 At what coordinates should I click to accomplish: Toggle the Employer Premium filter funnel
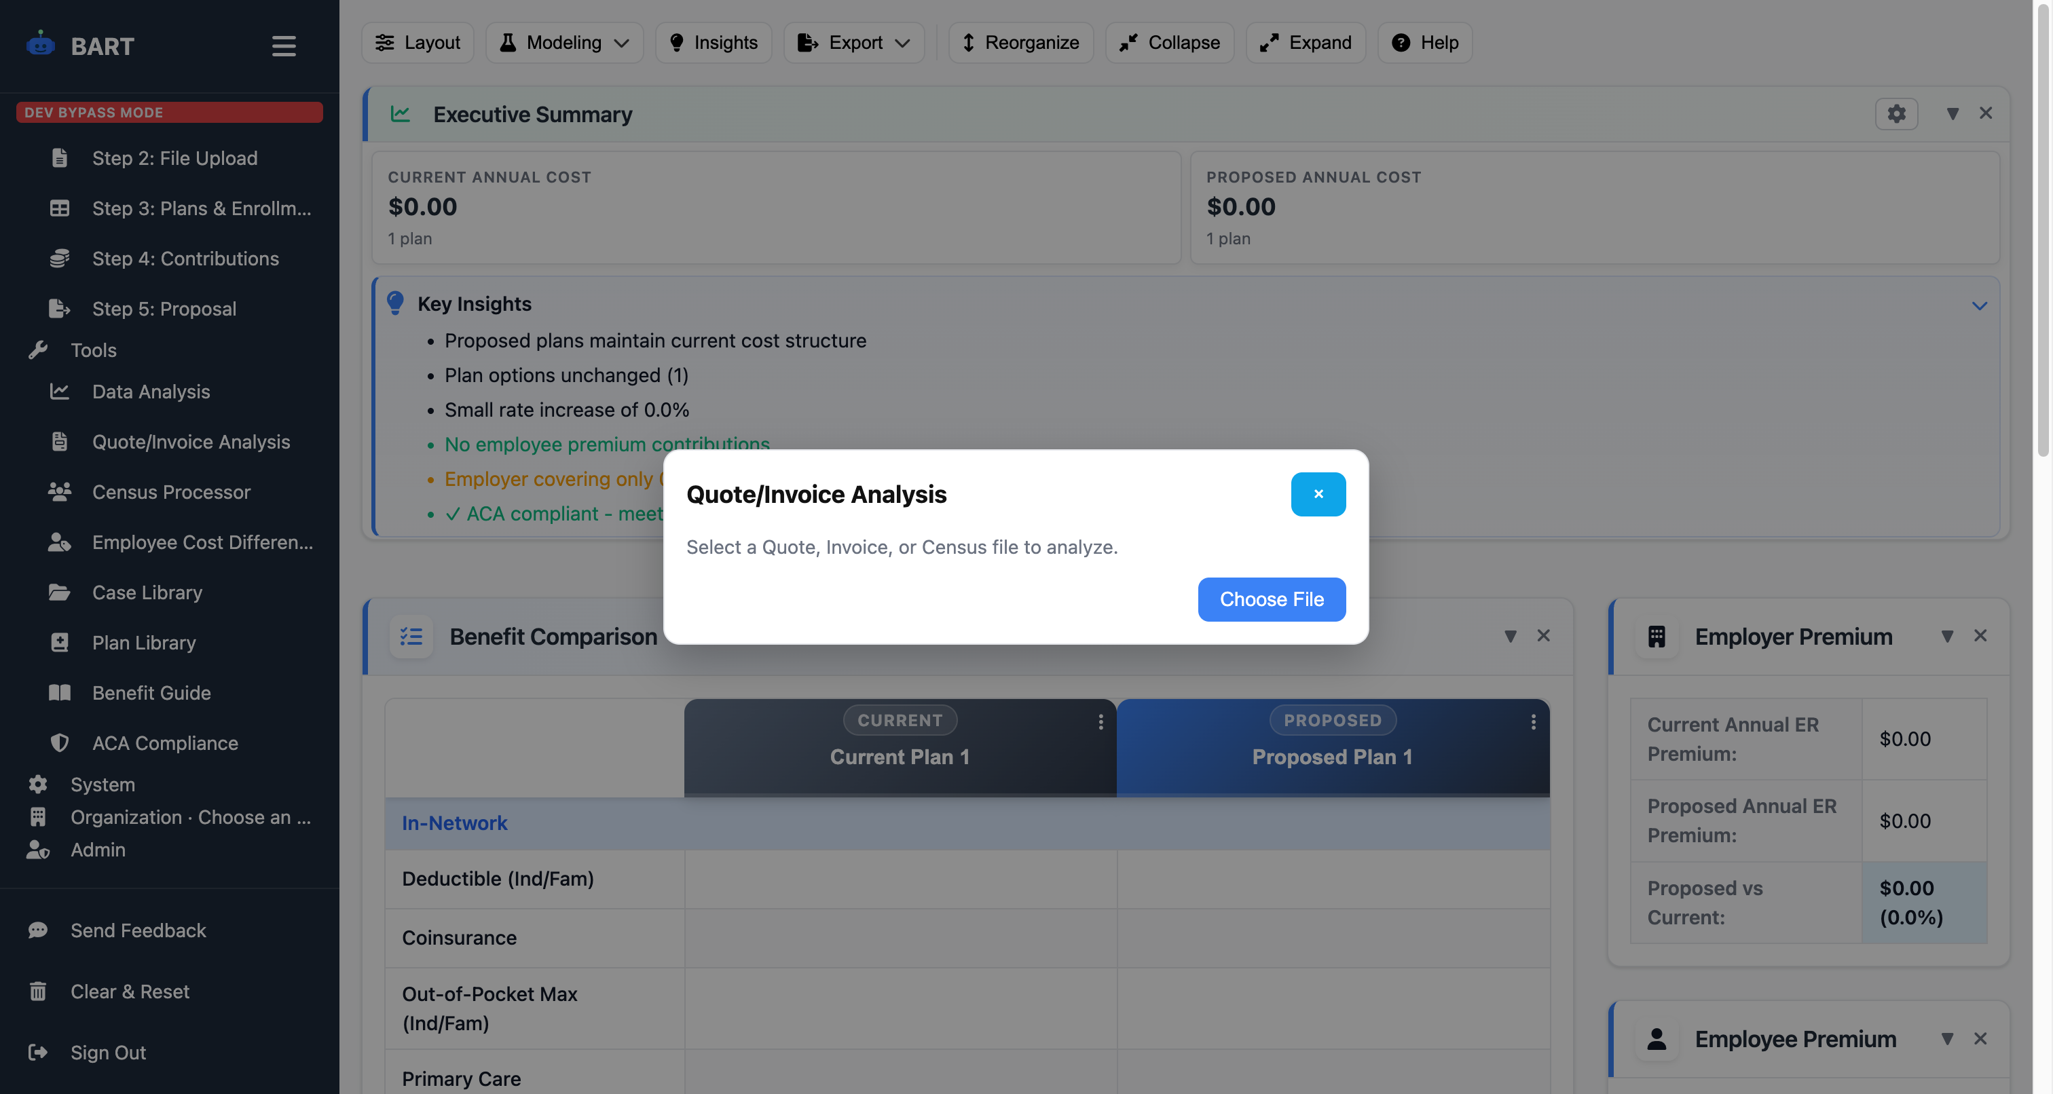point(1948,636)
